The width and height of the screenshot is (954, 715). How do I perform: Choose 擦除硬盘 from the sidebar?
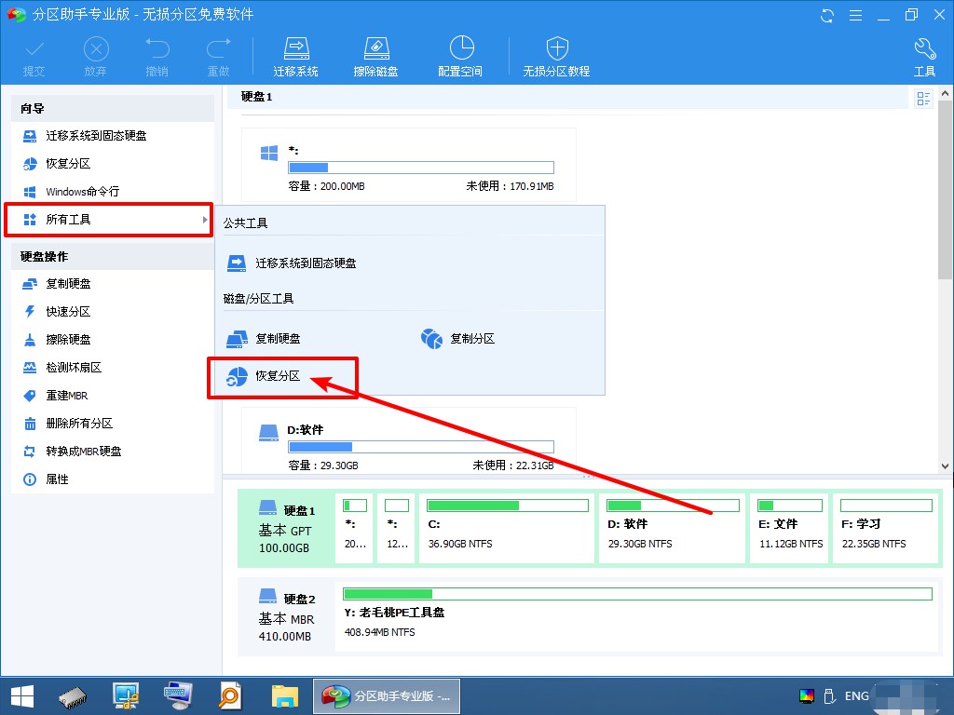pyautogui.click(x=113, y=340)
